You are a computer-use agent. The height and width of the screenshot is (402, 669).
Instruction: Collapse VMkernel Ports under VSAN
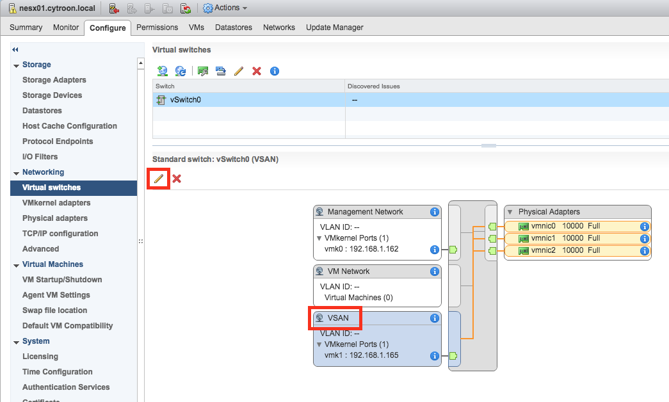(x=319, y=344)
